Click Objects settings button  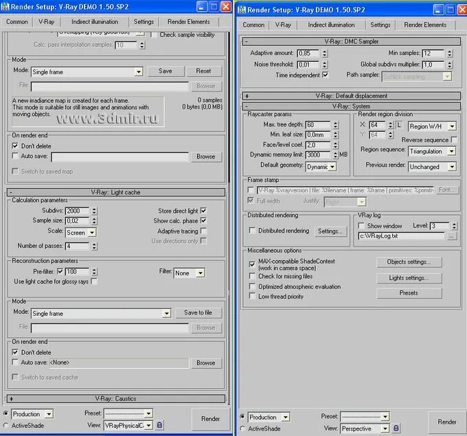[x=409, y=262]
